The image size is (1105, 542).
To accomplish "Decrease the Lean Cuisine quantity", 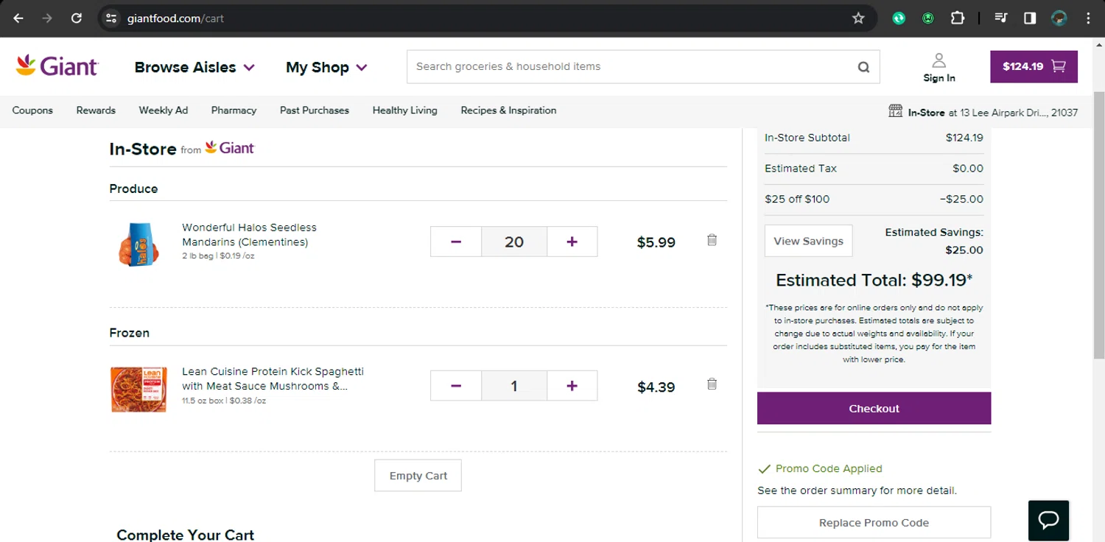I will coord(456,386).
